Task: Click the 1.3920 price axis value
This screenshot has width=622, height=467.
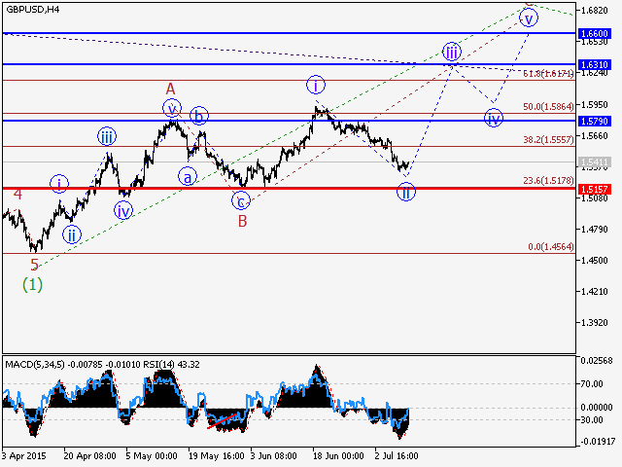Action: (594, 322)
